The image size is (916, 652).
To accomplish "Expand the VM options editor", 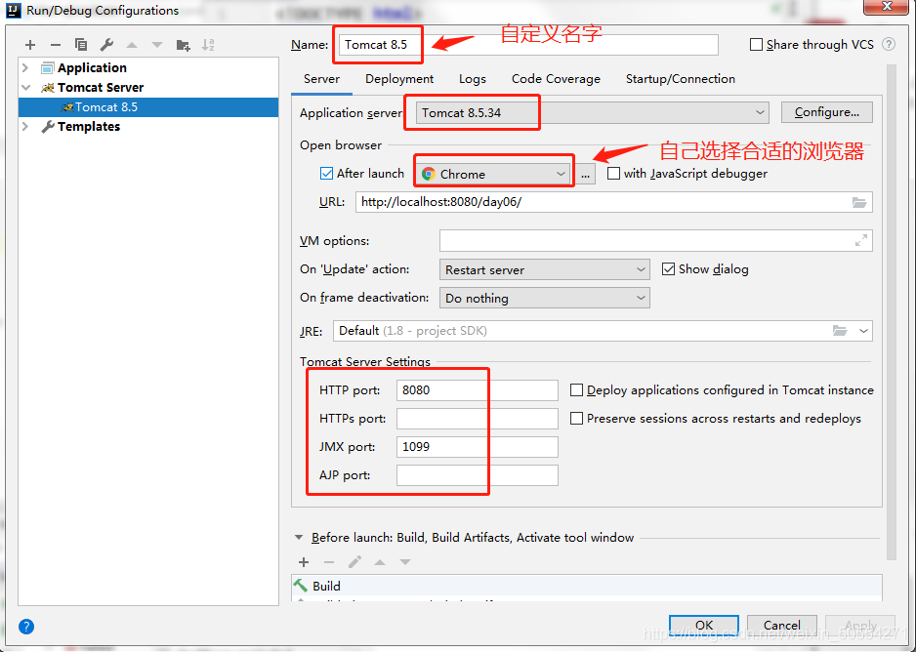I will (861, 240).
